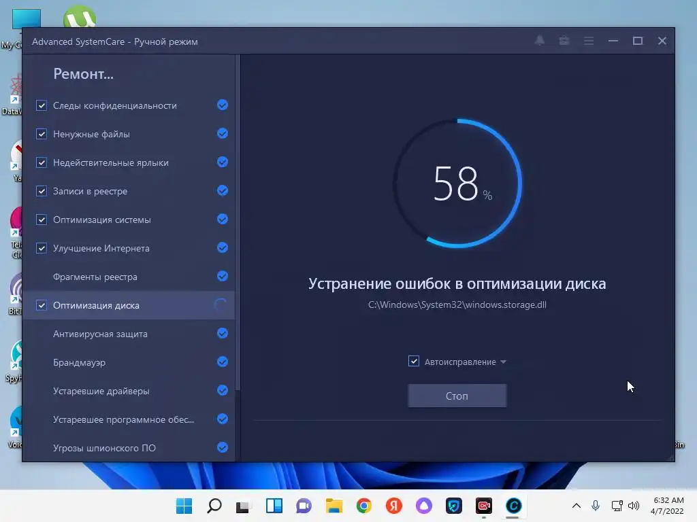697x522 pixels.
Task: Select the Антивирусная защита list item
Action: click(129, 334)
